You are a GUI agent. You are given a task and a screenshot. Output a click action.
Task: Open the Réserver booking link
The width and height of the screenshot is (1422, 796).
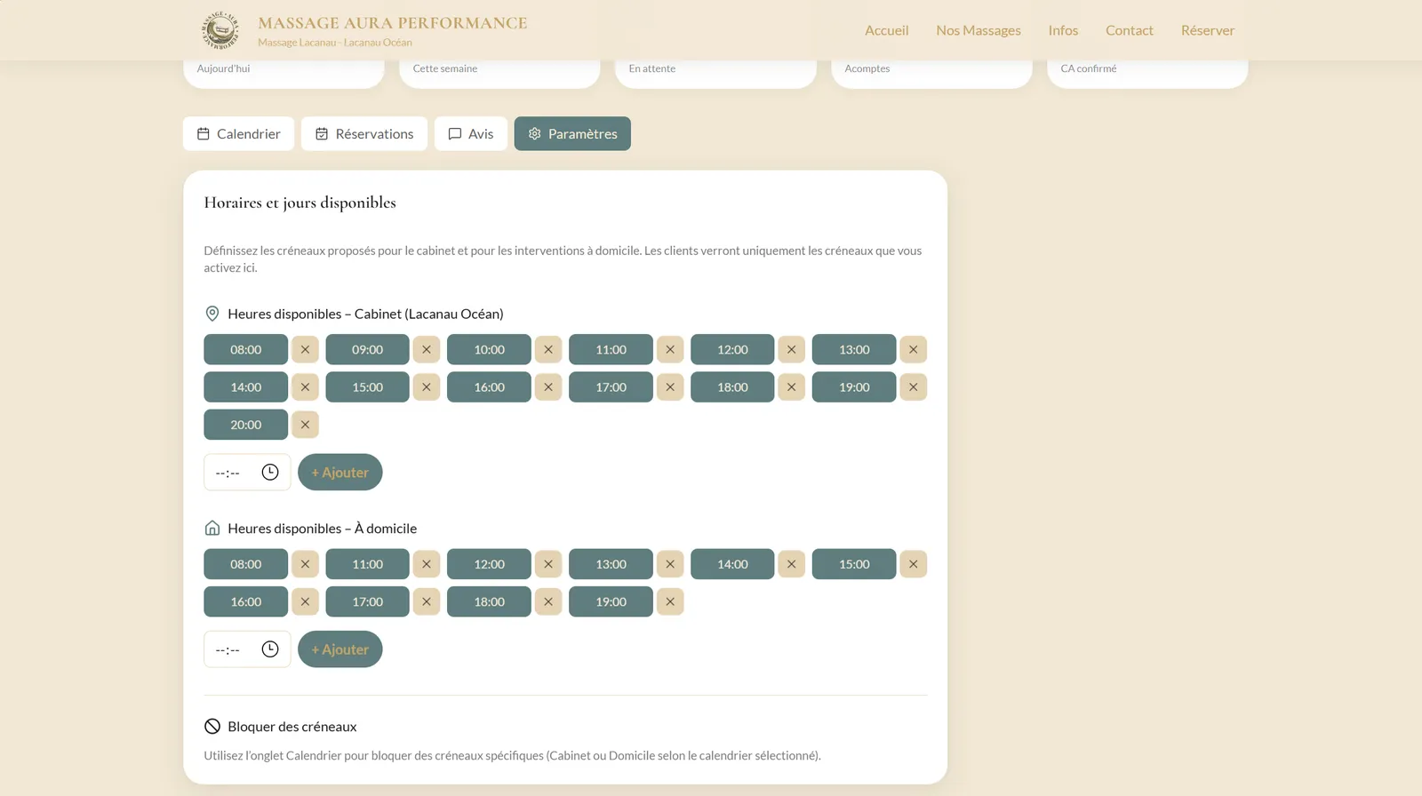point(1208,30)
